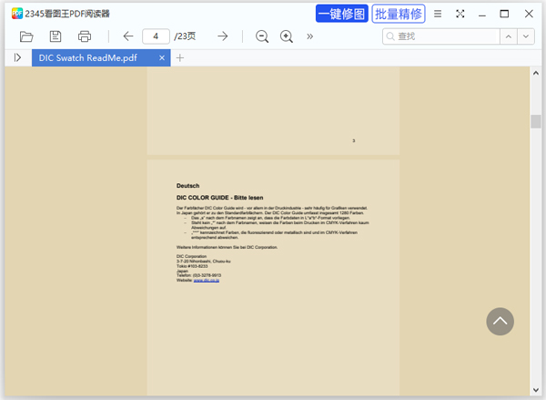This screenshot has height=400, width=546.
Task: Click the scroll-to-top round button
Action: point(500,321)
